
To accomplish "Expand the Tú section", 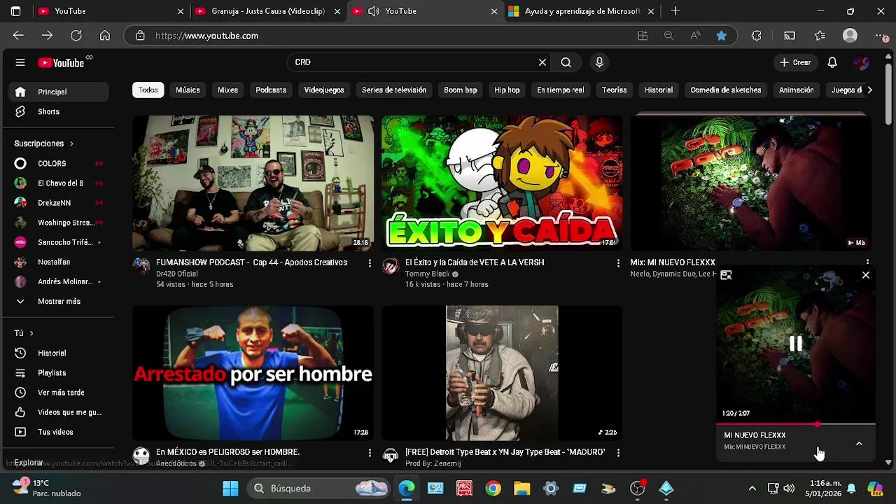I will pos(24,333).
